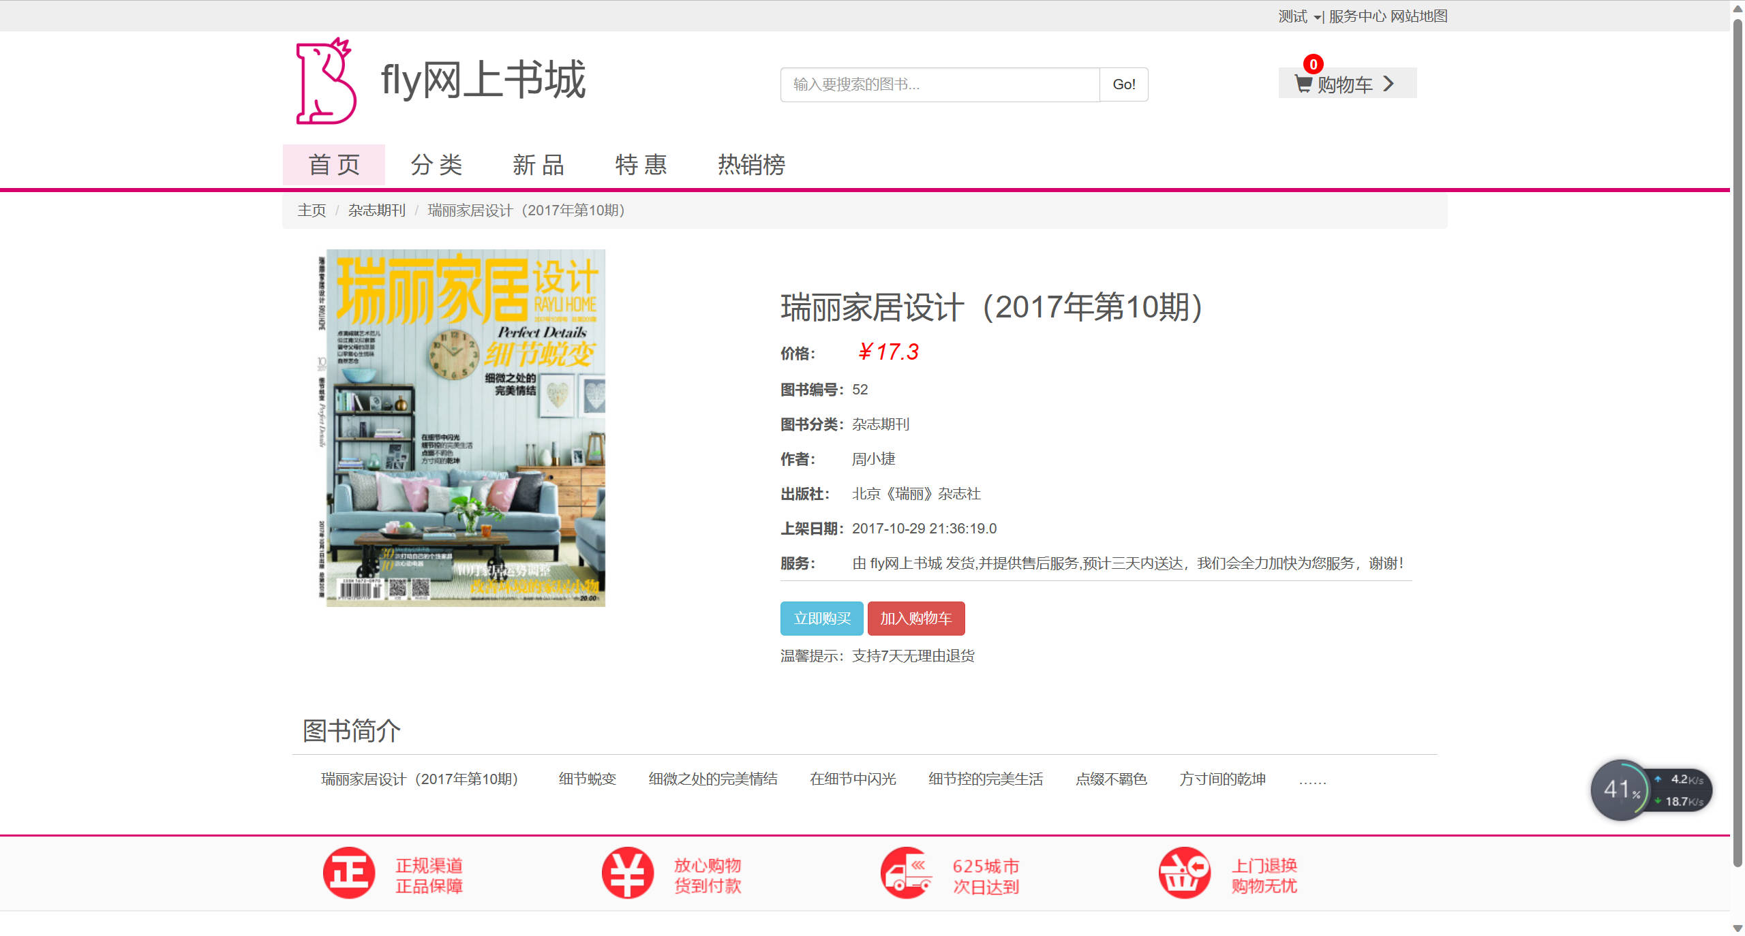Viewport: 1745px width, 936px height.
Task: Click the 立即购买 button
Action: (821, 619)
